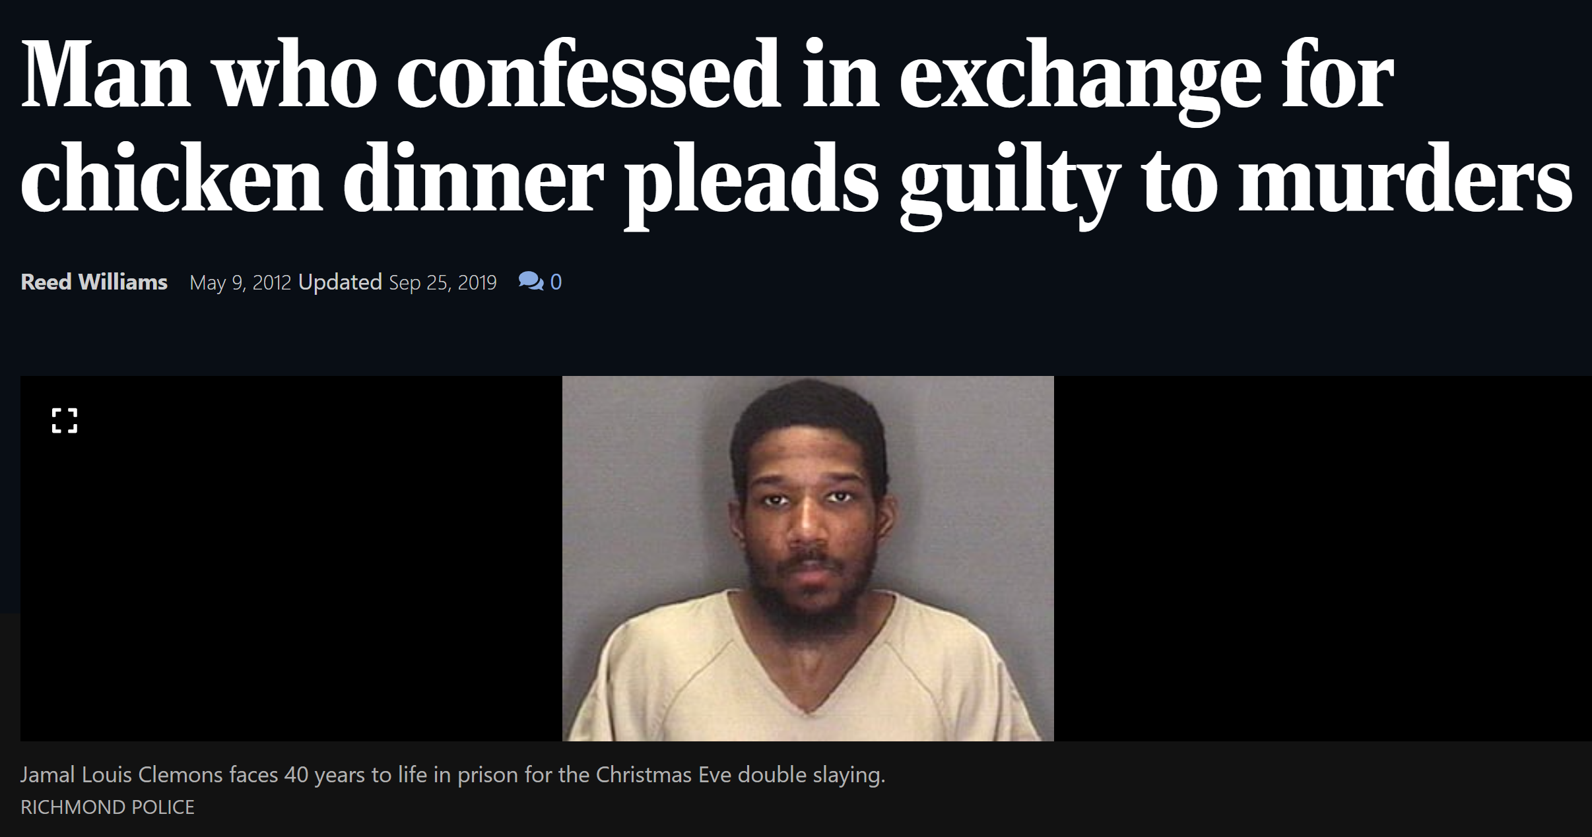Click the words double slaying in caption
Image resolution: width=1592 pixels, height=837 pixels.
811,774
